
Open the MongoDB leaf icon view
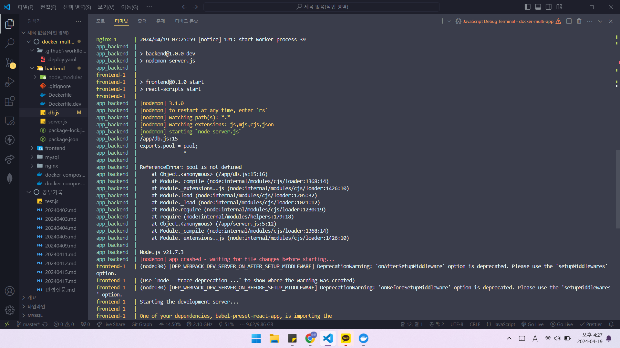(x=10, y=179)
